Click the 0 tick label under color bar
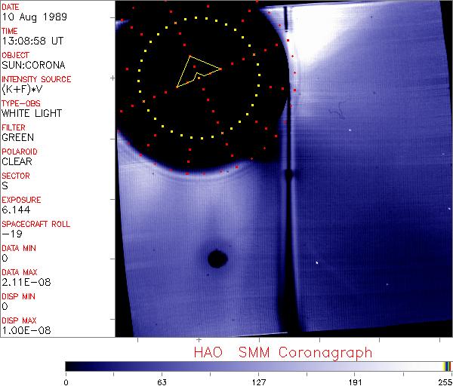Viewport: 453px width, 386px height. click(x=66, y=382)
